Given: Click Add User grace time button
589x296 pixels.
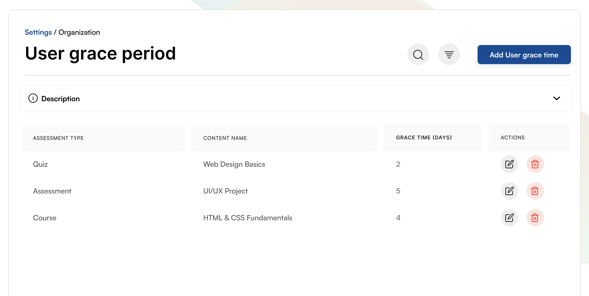Looking at the screenshot, I should click(x=524, y=55).
